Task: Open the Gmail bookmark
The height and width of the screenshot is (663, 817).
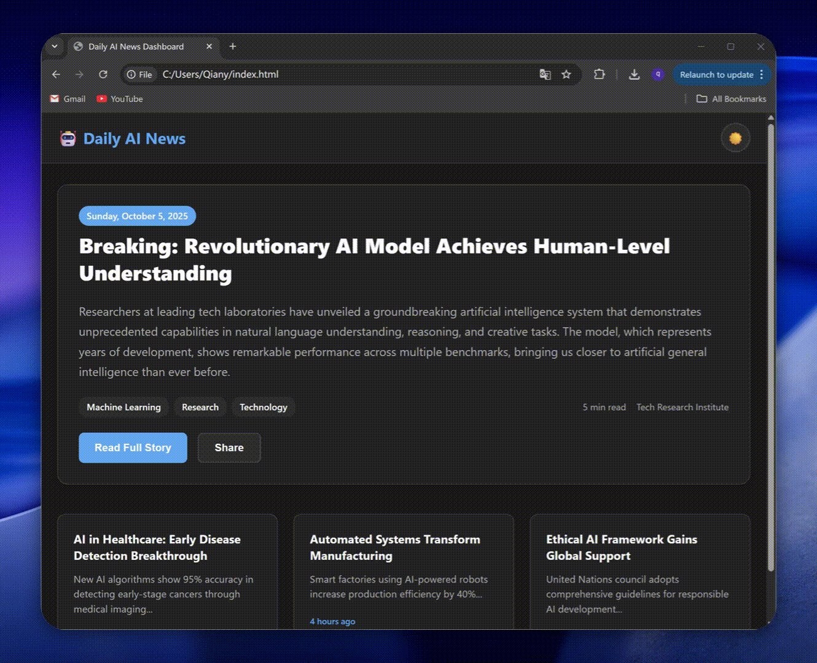Action: tap(68, 99)
